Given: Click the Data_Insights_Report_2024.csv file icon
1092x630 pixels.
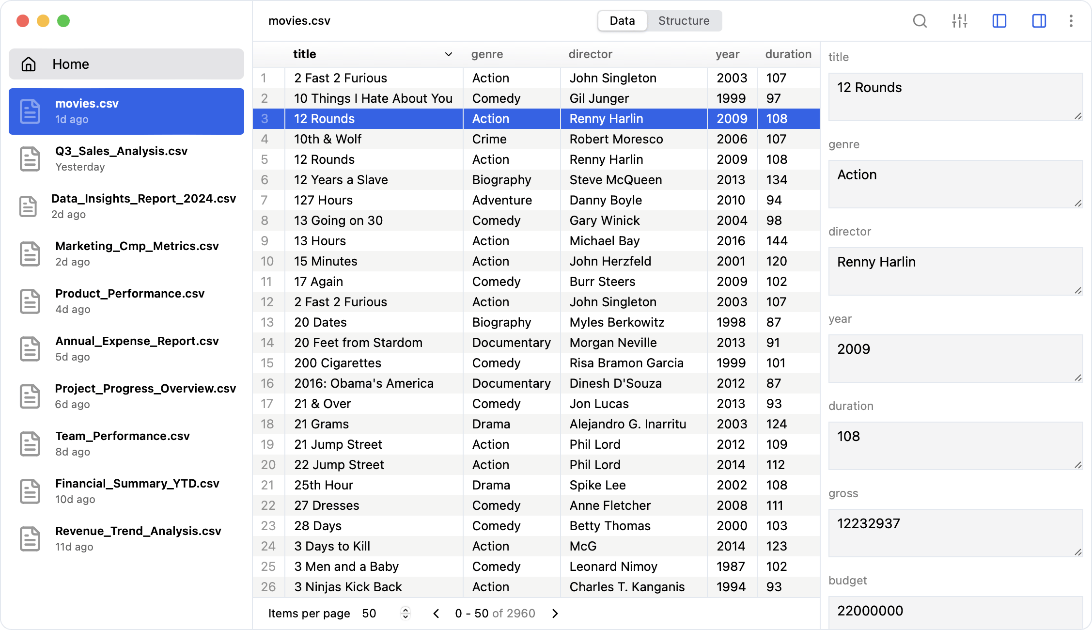Looking at the screenshot, I should 28,206.
